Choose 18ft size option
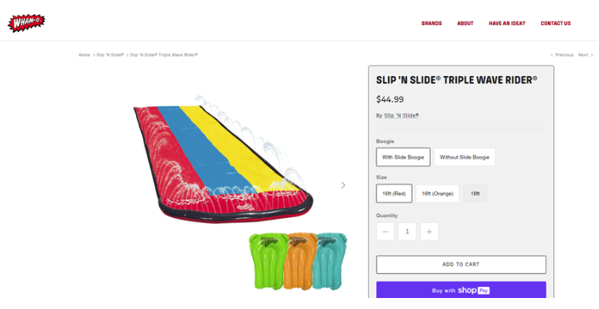Image resolution: width=599 pixels, height=309 pixels. tap(475, 194)
